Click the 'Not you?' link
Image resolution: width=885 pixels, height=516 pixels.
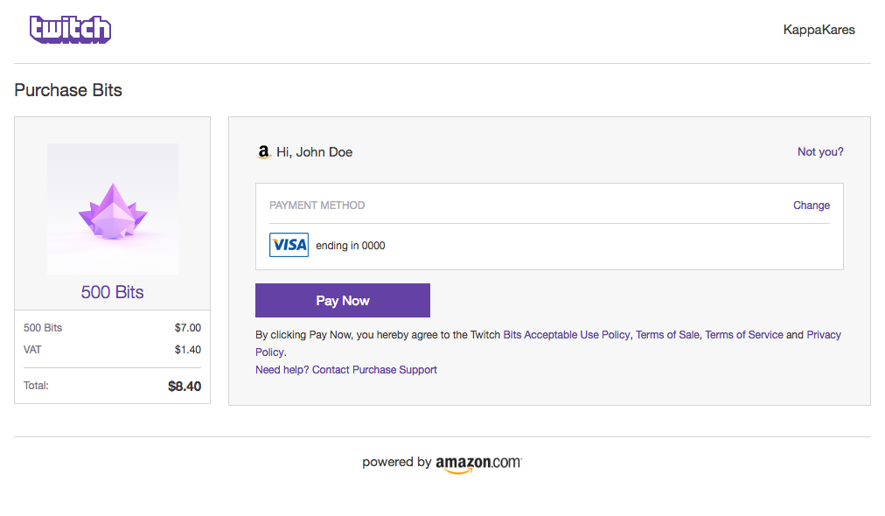pos(820,152)
